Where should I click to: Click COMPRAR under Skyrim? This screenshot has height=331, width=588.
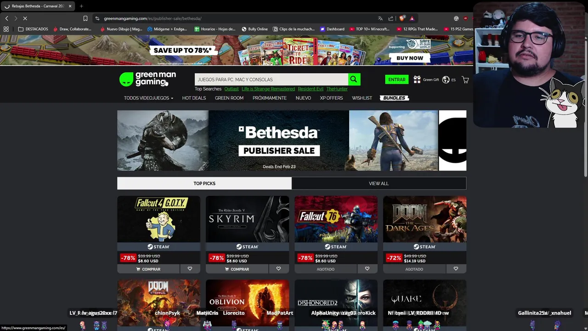tap(237, 269)
